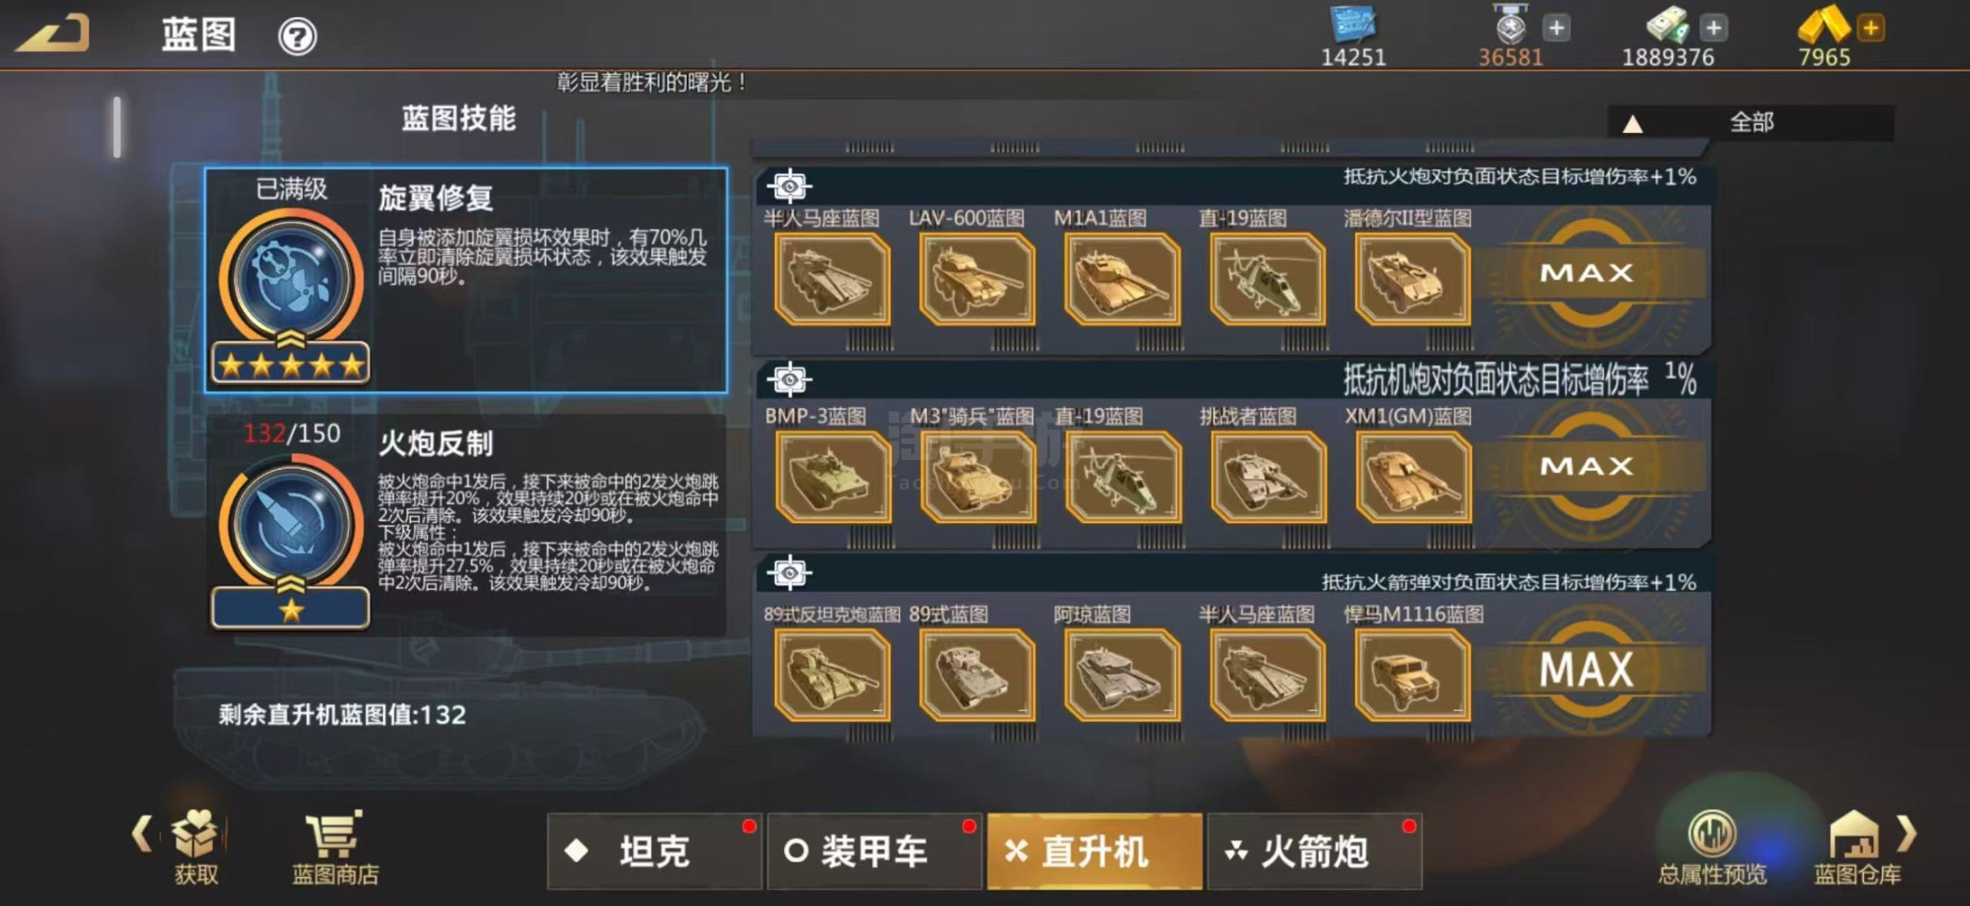Switch to the 火箭炮 tab
This screenshot has height=906, width=1970.
coord(1314,851)
